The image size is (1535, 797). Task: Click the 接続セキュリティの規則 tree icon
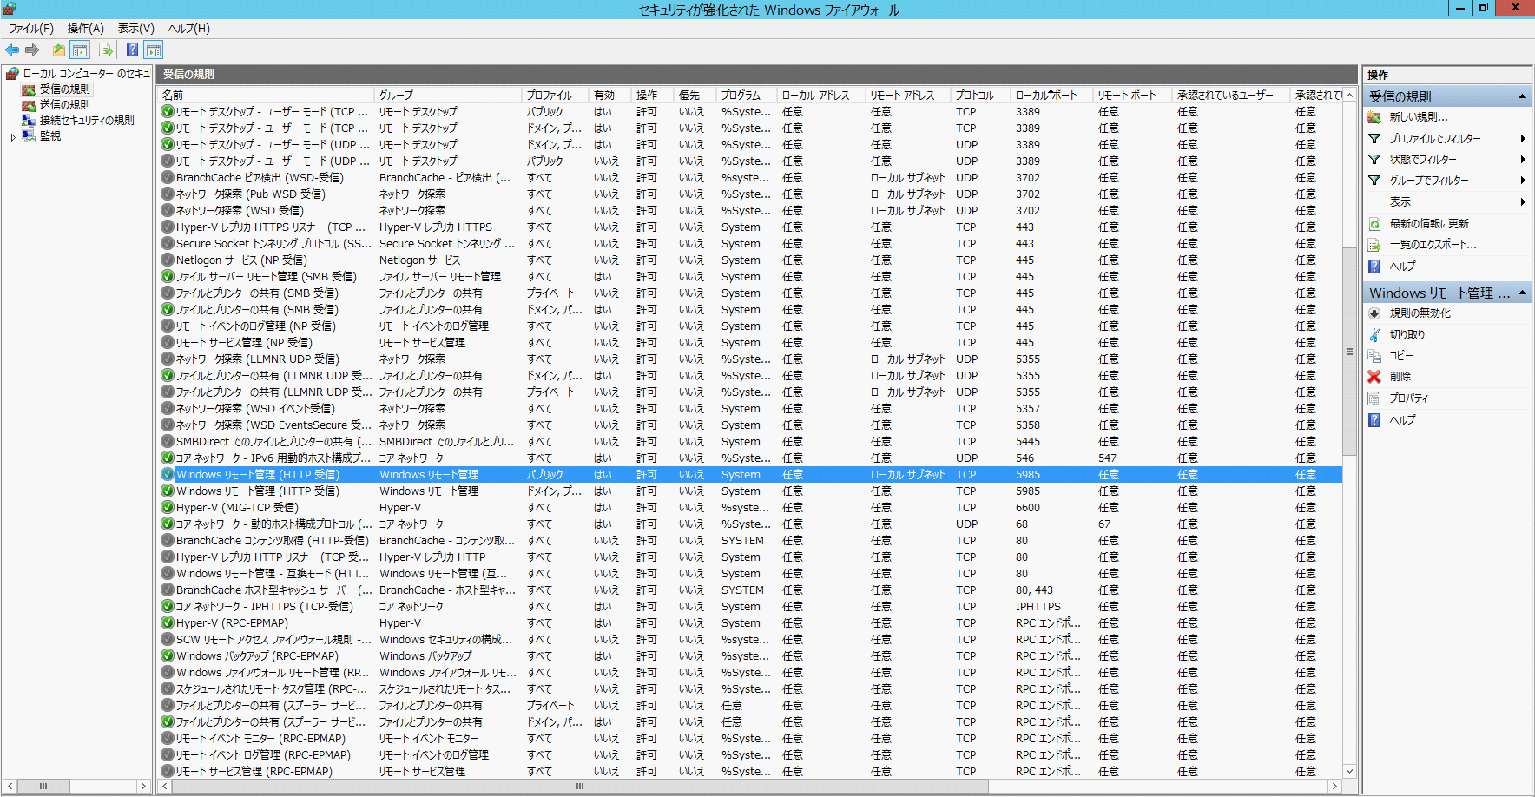29,121
